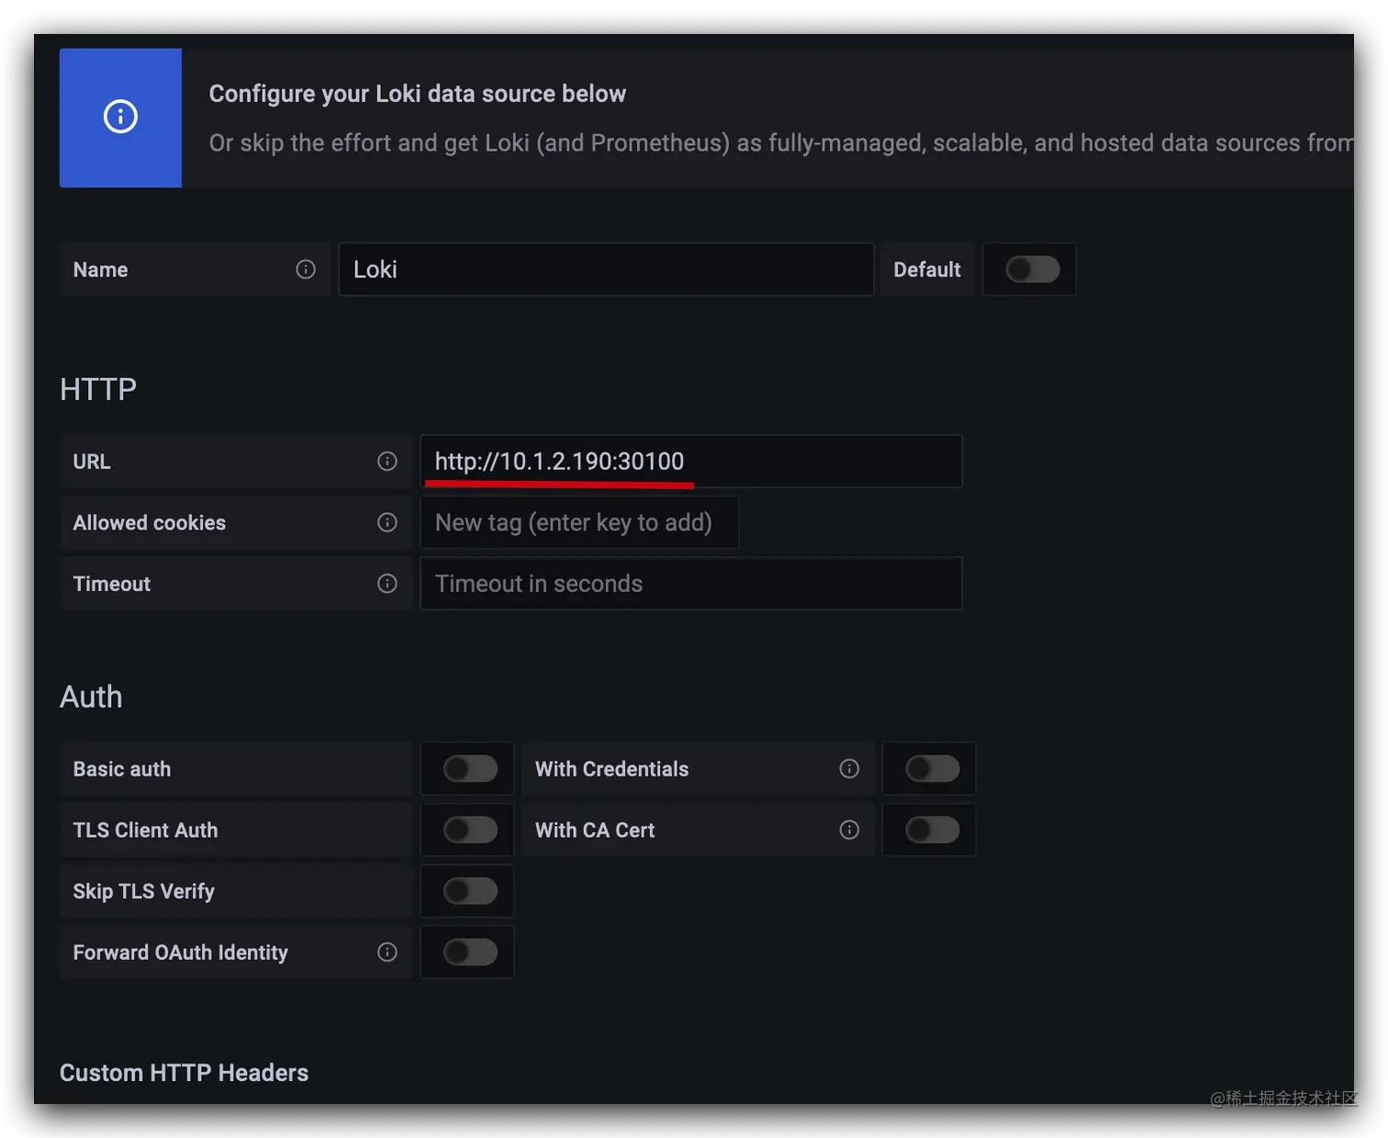Click the "Configure your Loki data source below" heading
1388x1138 pixels.
coord(418,94)
